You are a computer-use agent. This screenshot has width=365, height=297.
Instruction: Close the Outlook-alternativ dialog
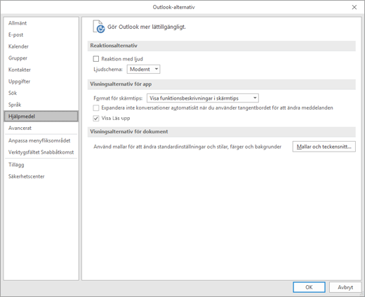click(354, 7)
